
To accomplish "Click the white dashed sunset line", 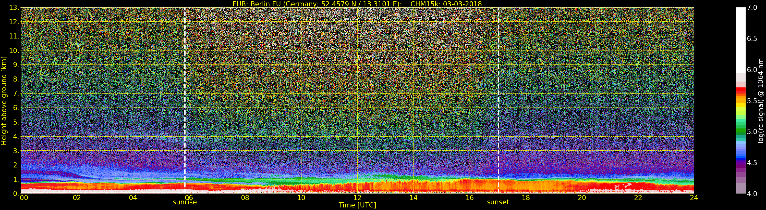I will pos(498,100).
